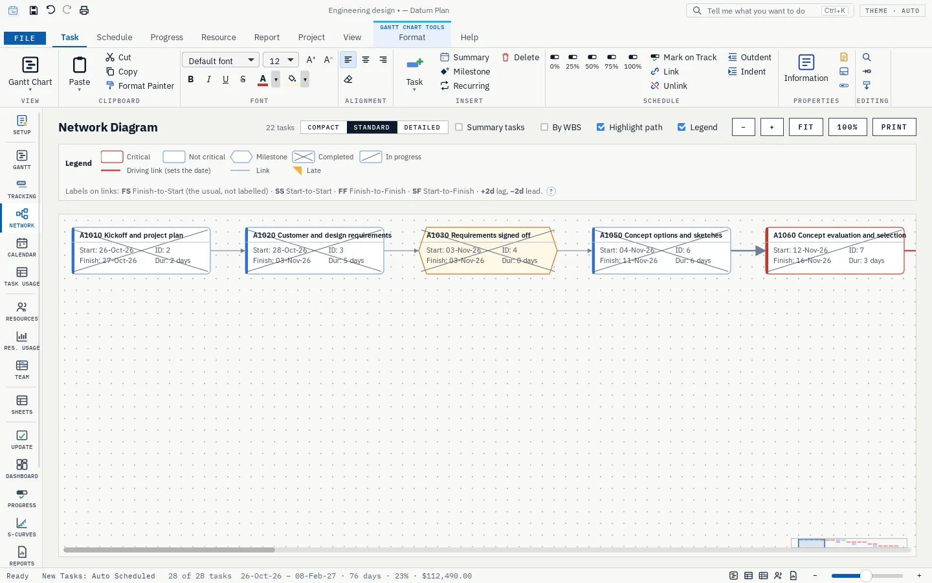
Task: Insert a Milestone
Action: (465, 71)
